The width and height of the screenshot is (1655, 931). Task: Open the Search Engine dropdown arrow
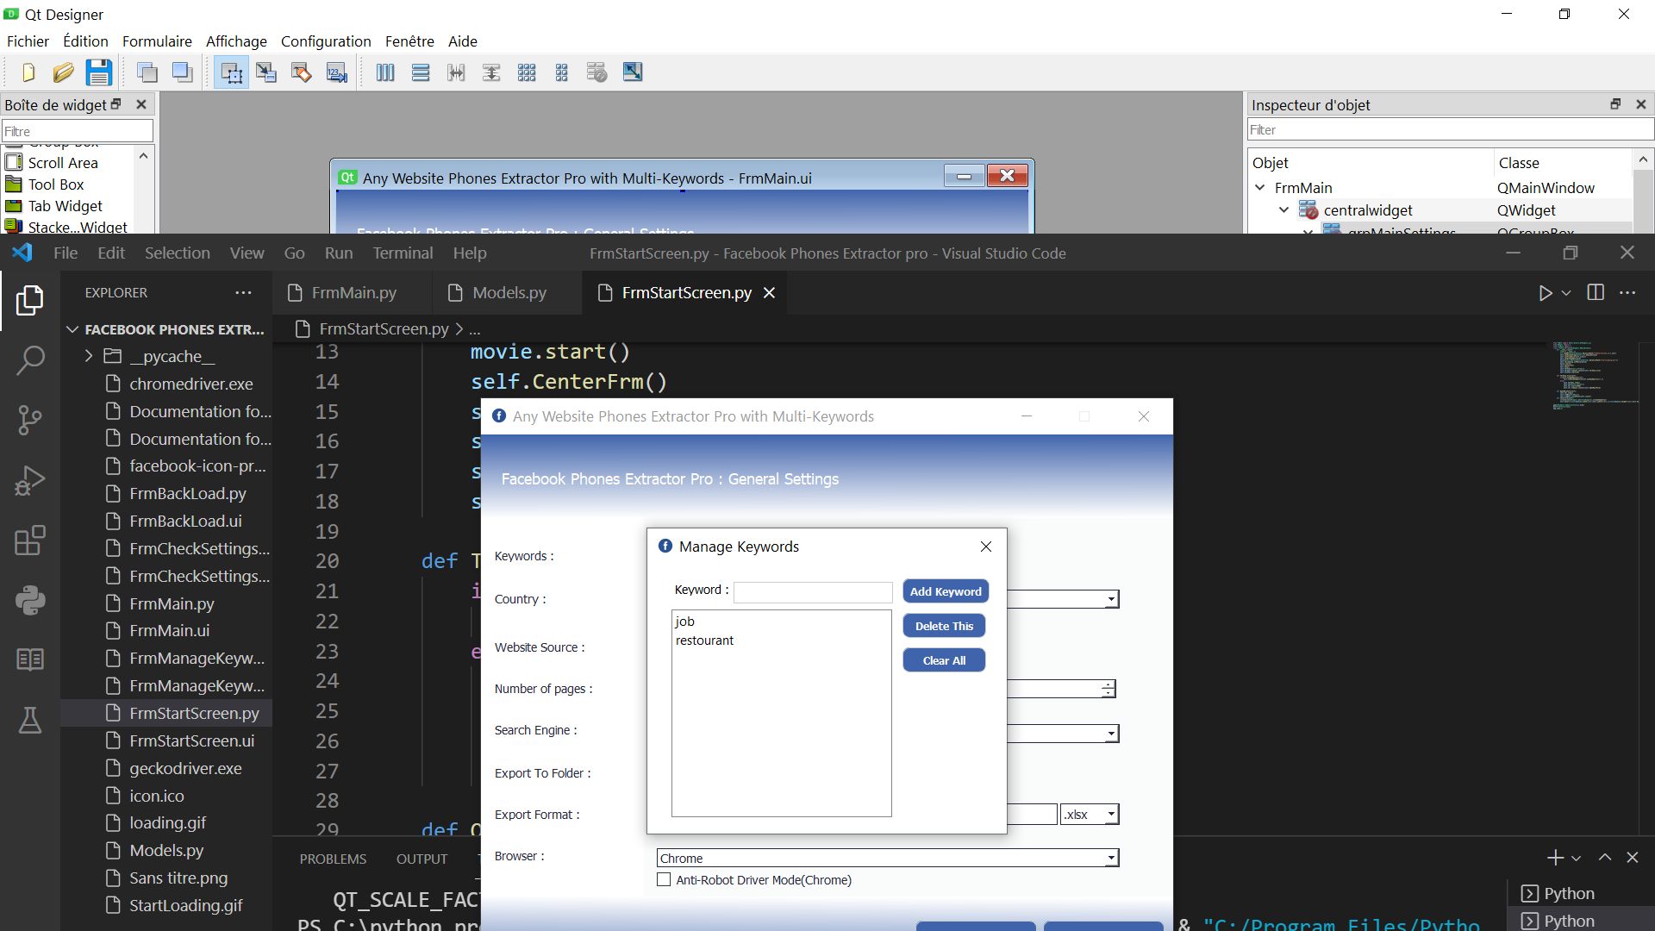point(1111,734)
